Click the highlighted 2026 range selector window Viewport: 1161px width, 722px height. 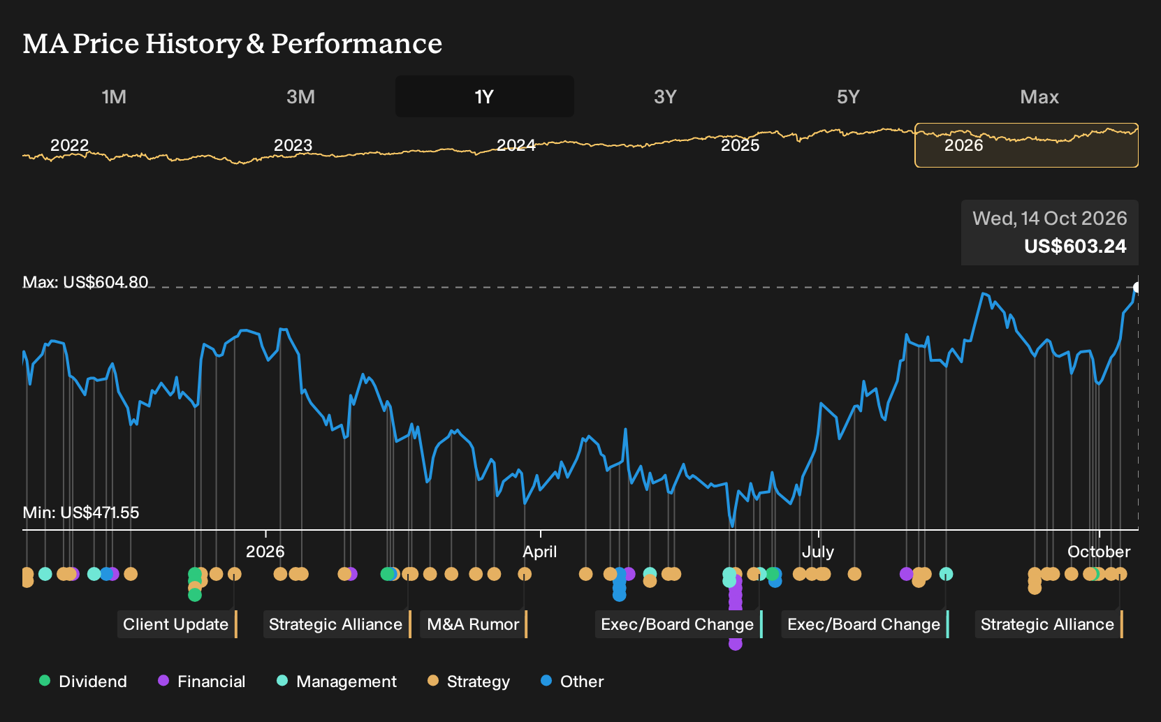(x=1026, y=145)
